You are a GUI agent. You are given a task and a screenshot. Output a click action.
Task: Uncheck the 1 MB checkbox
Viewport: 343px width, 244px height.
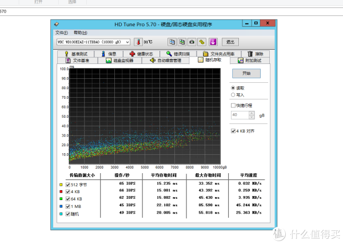tap(68, 206)
